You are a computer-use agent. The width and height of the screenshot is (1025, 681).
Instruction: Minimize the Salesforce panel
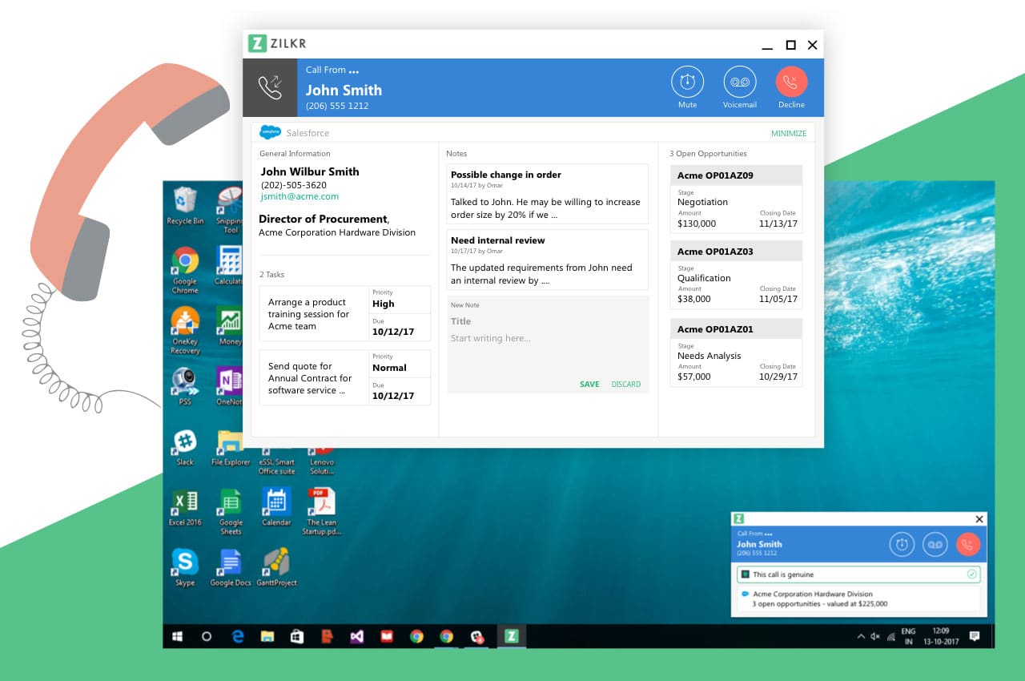tap(788, 134)
